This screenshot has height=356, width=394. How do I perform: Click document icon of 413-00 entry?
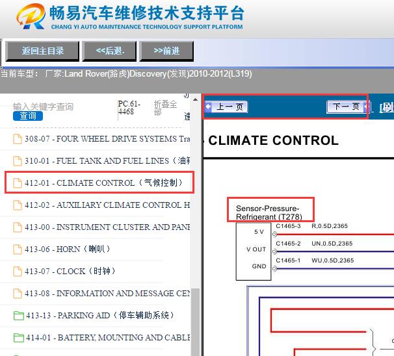tap(18, 227)
